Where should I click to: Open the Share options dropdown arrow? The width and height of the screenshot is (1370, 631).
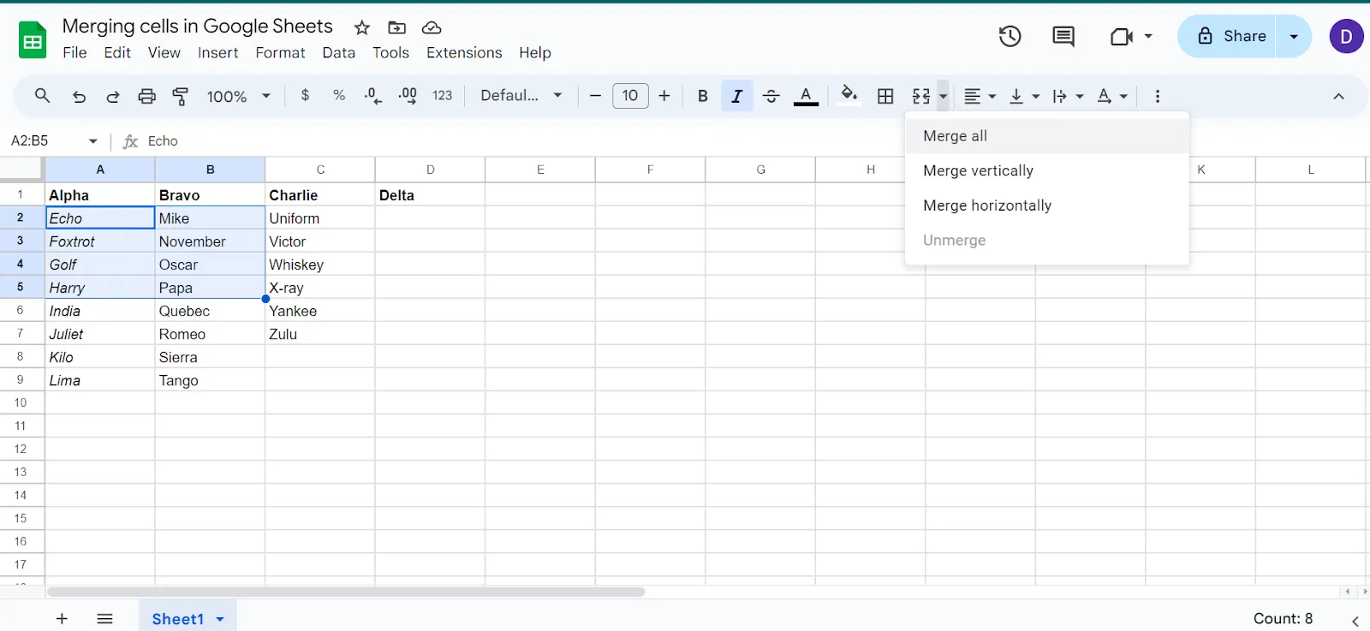1294,36
